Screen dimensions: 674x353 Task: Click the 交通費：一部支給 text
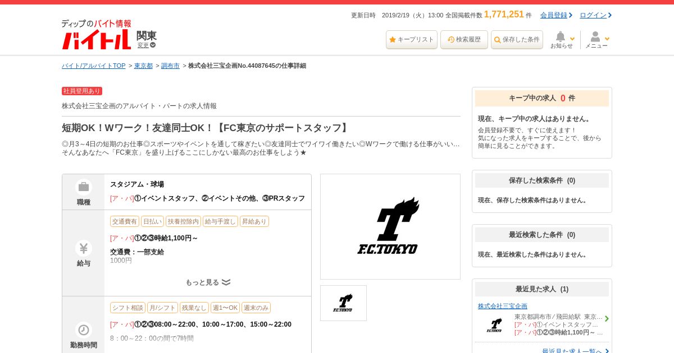pos(137,252)
